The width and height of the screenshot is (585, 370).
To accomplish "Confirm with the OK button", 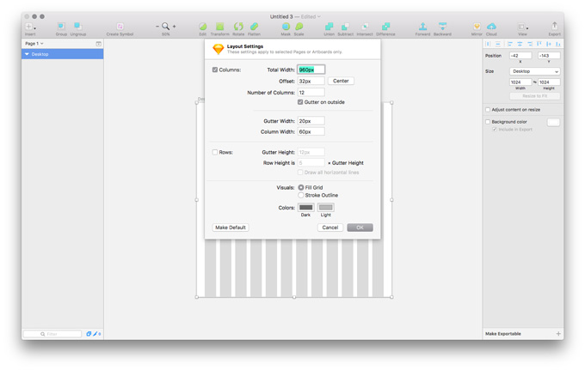I will tap(360, 227).
